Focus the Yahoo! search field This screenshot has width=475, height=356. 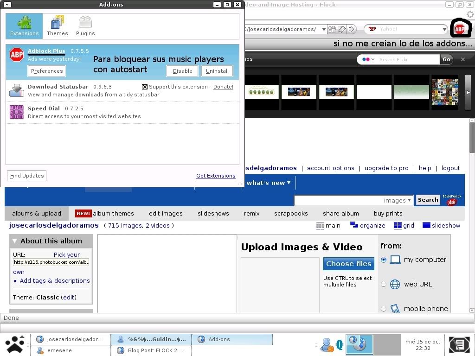point(409,29)
